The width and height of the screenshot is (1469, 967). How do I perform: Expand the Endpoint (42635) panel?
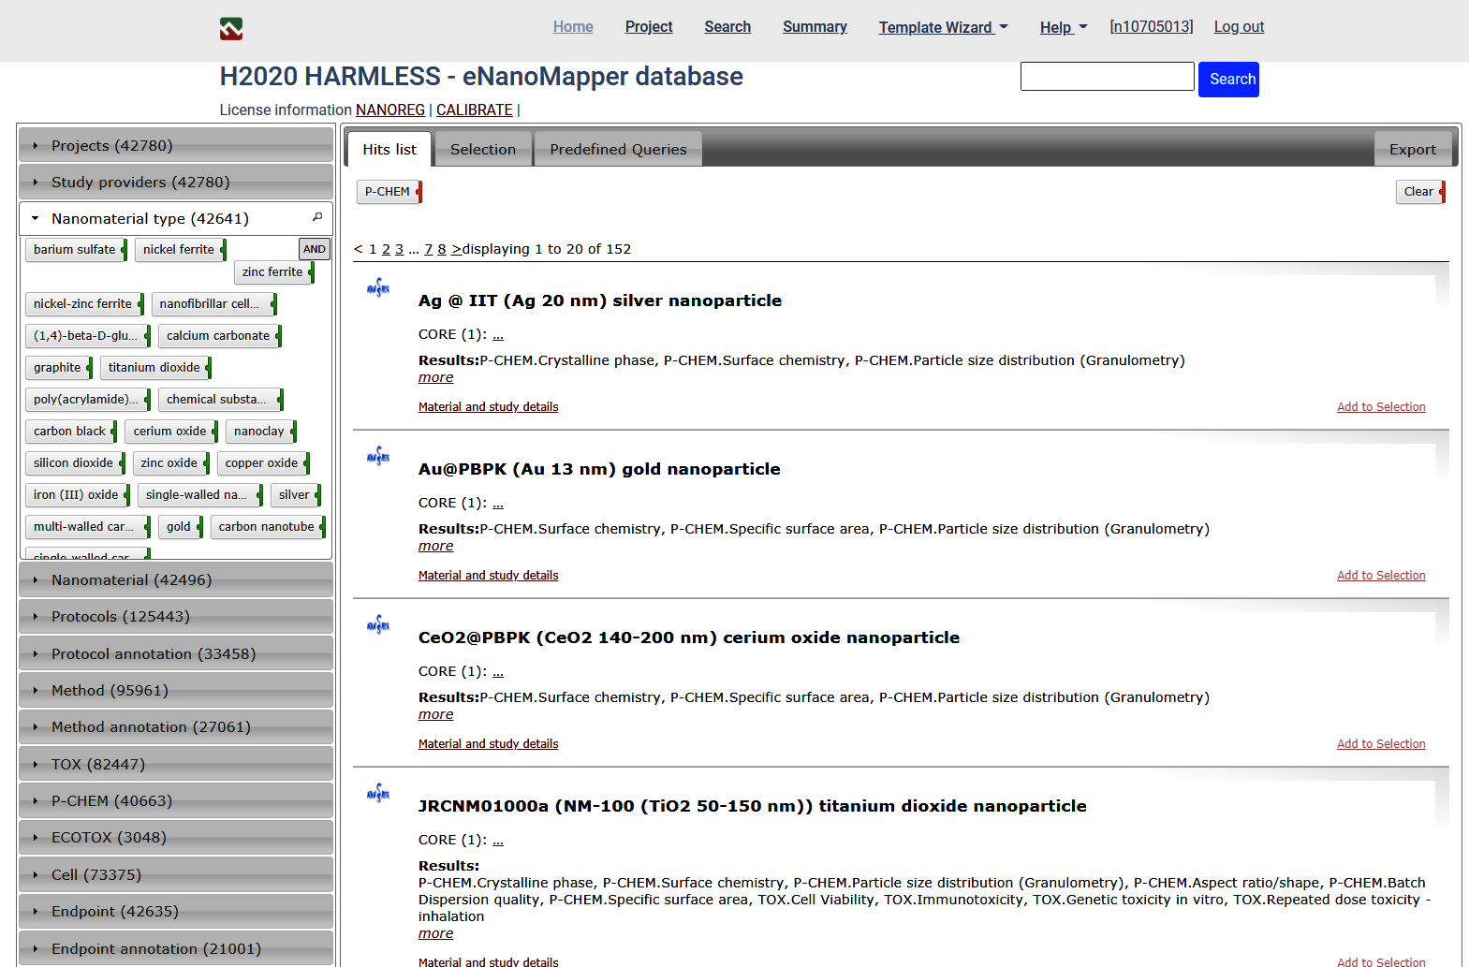[x=176, y=911]
